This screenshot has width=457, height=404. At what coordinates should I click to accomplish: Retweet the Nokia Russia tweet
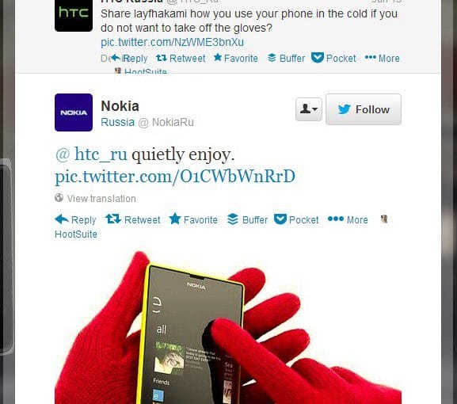132,219
